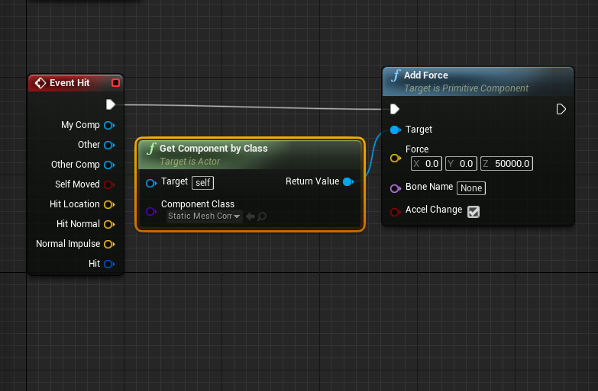
Task: Click the Bone Name None field
Action: (471, 188)
